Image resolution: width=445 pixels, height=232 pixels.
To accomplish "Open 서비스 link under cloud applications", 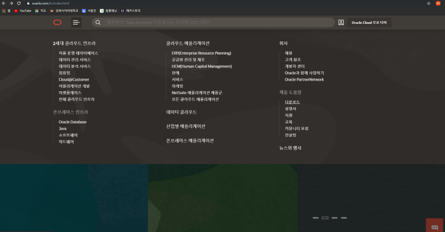I will point(177,80).
